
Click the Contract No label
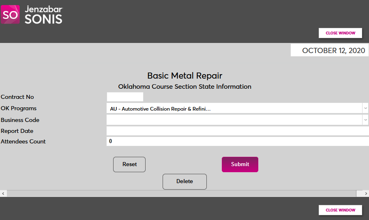(x=17, y=97)
